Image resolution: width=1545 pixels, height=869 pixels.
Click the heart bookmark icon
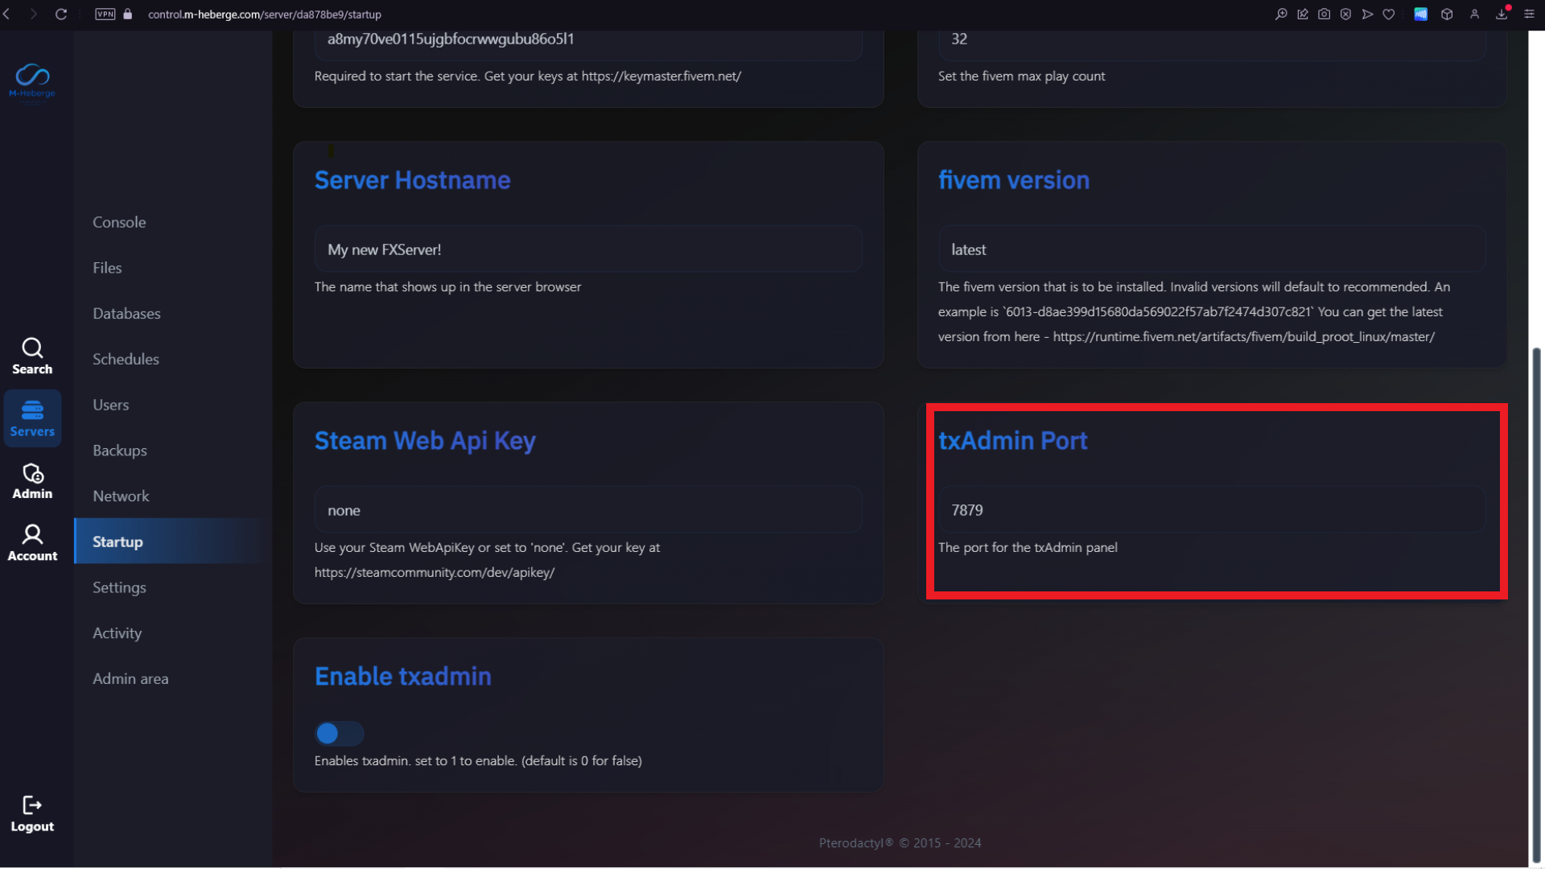[x=1388, y=14]
